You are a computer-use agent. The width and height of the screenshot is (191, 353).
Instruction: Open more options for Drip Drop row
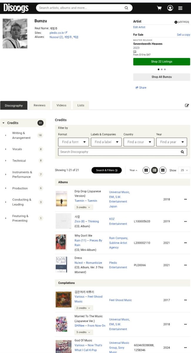[x=185, y=199]
